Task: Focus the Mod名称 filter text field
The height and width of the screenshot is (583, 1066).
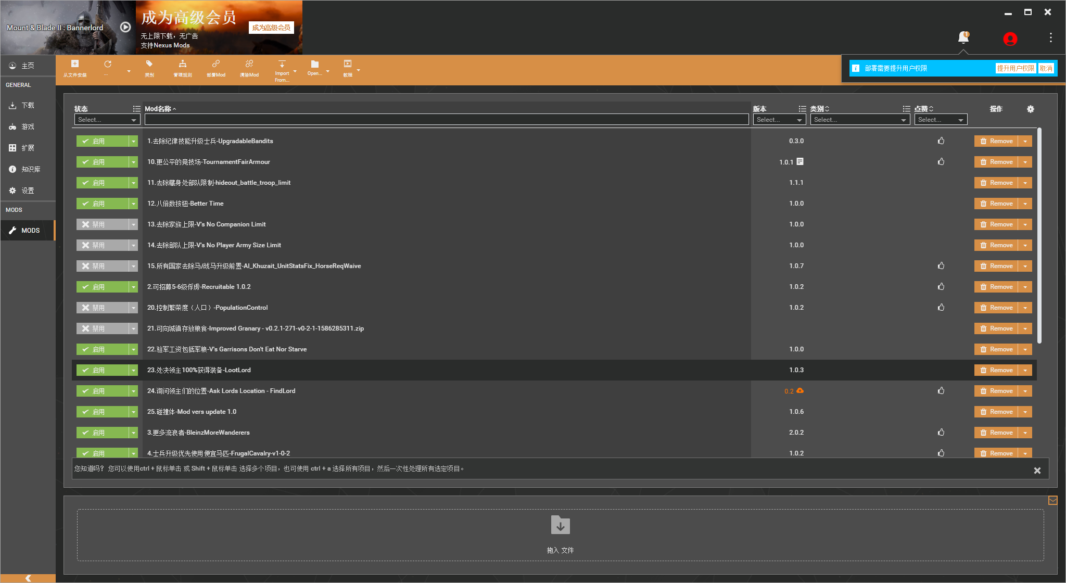Action: (x=447, y=120)
